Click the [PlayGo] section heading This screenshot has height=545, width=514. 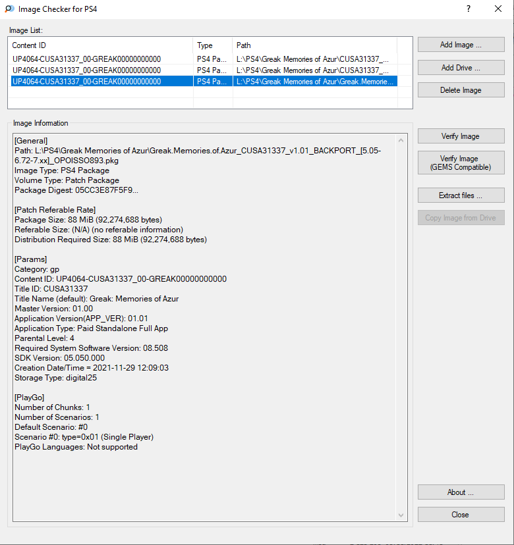click(29, 398)
